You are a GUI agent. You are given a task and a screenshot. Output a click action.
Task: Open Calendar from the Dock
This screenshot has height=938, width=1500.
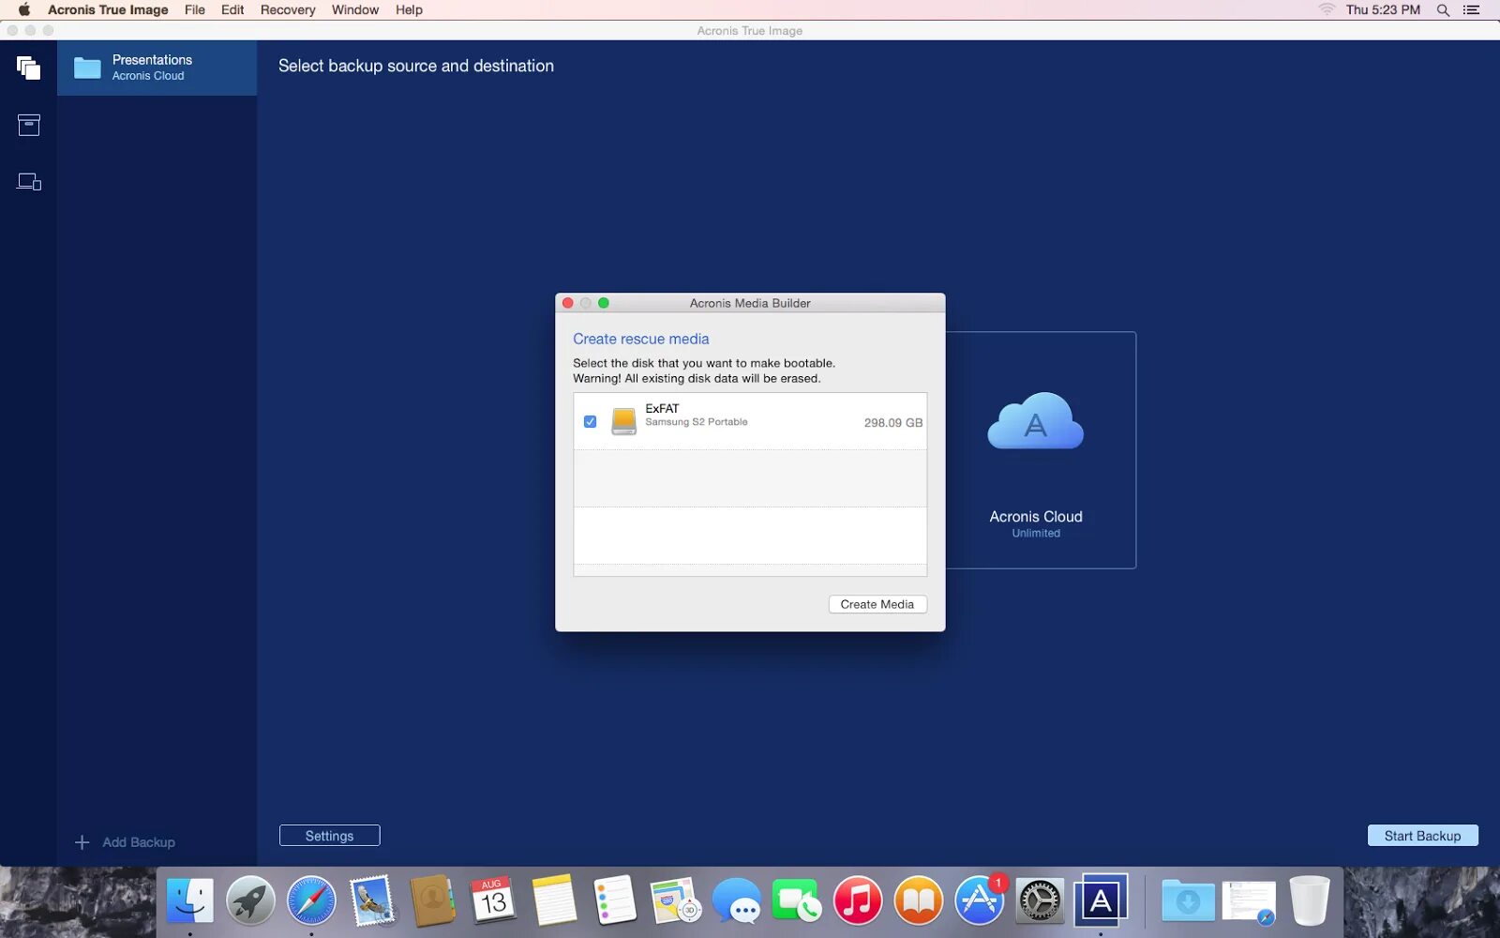[493, 901]
